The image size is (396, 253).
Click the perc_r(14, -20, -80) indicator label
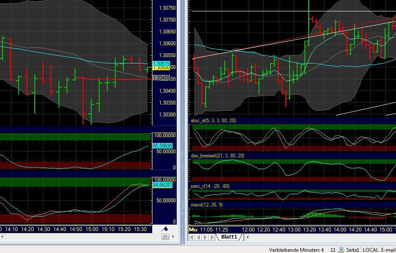coord(211,185)
